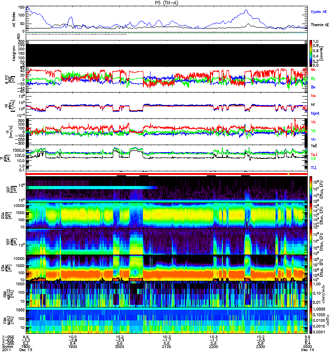Click the plot title P5 (TH-A)
The width and height of the screenshot is (333, 356).
point(166,3)
